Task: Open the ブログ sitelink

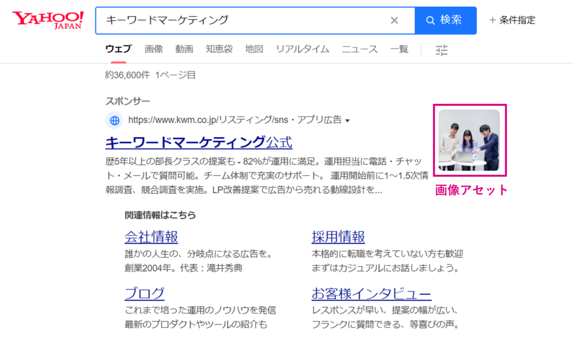Action: point(145,293)
